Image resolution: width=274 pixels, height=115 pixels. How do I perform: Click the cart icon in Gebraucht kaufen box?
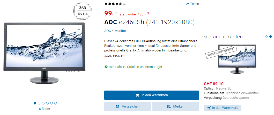tap(209, 108)
